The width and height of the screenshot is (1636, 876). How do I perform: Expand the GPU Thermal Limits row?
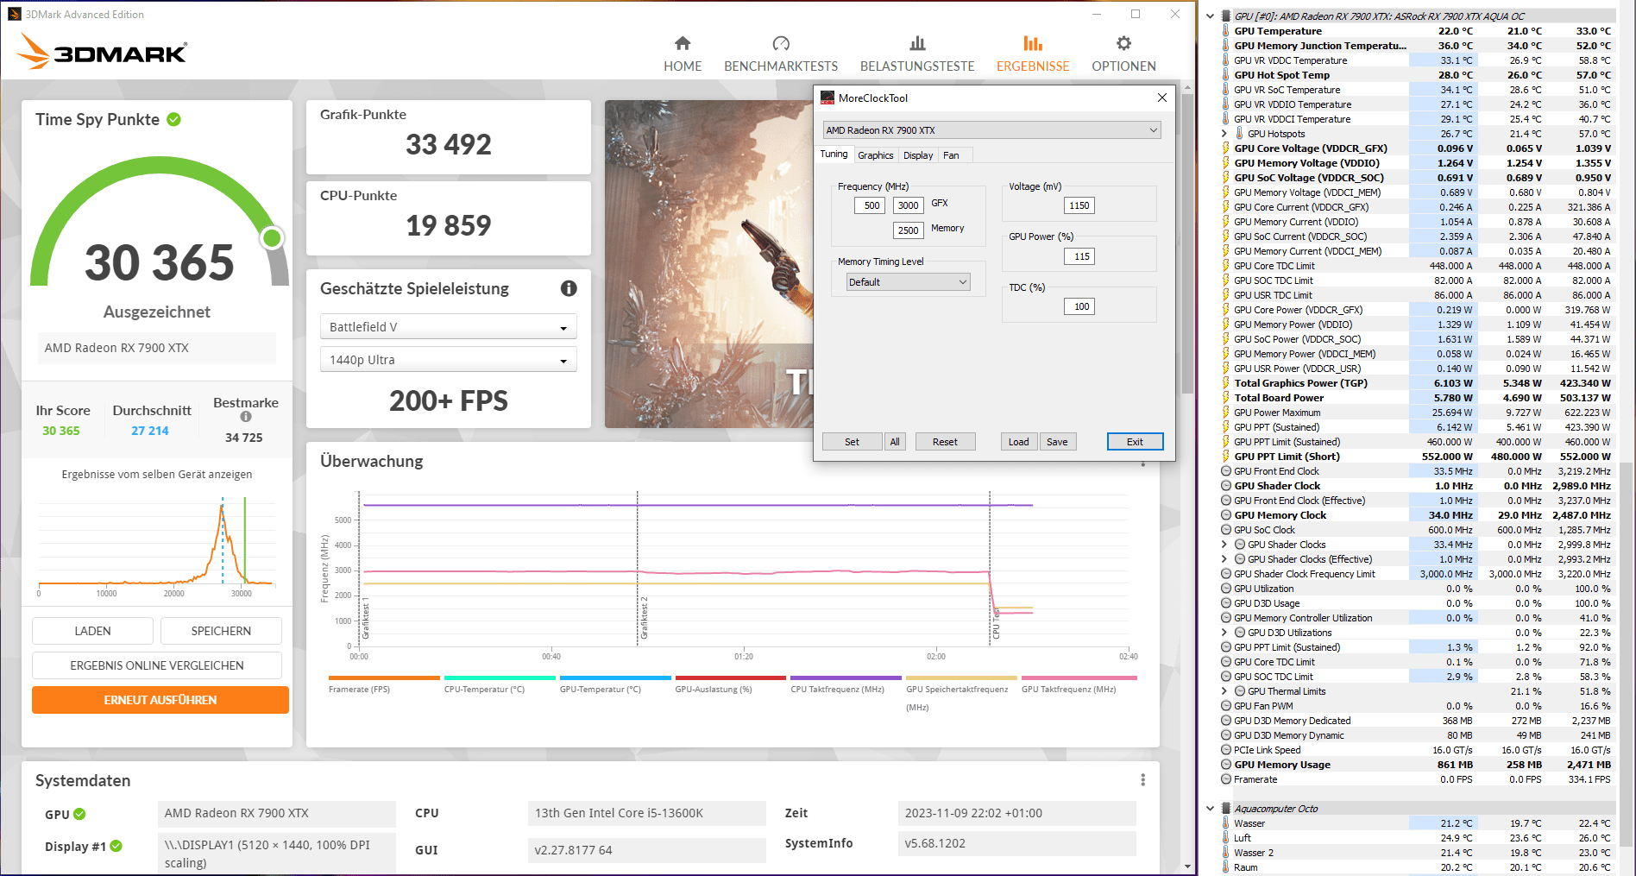(x=1224, y=691)
